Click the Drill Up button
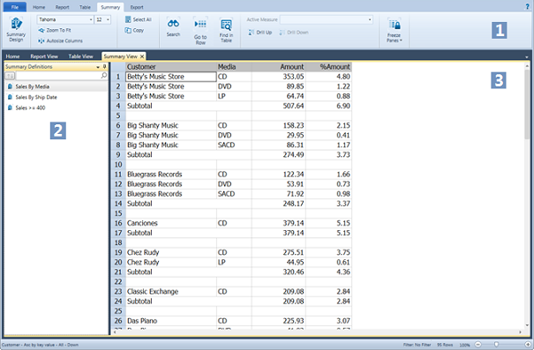534x350 pixels. click(260, 33)
